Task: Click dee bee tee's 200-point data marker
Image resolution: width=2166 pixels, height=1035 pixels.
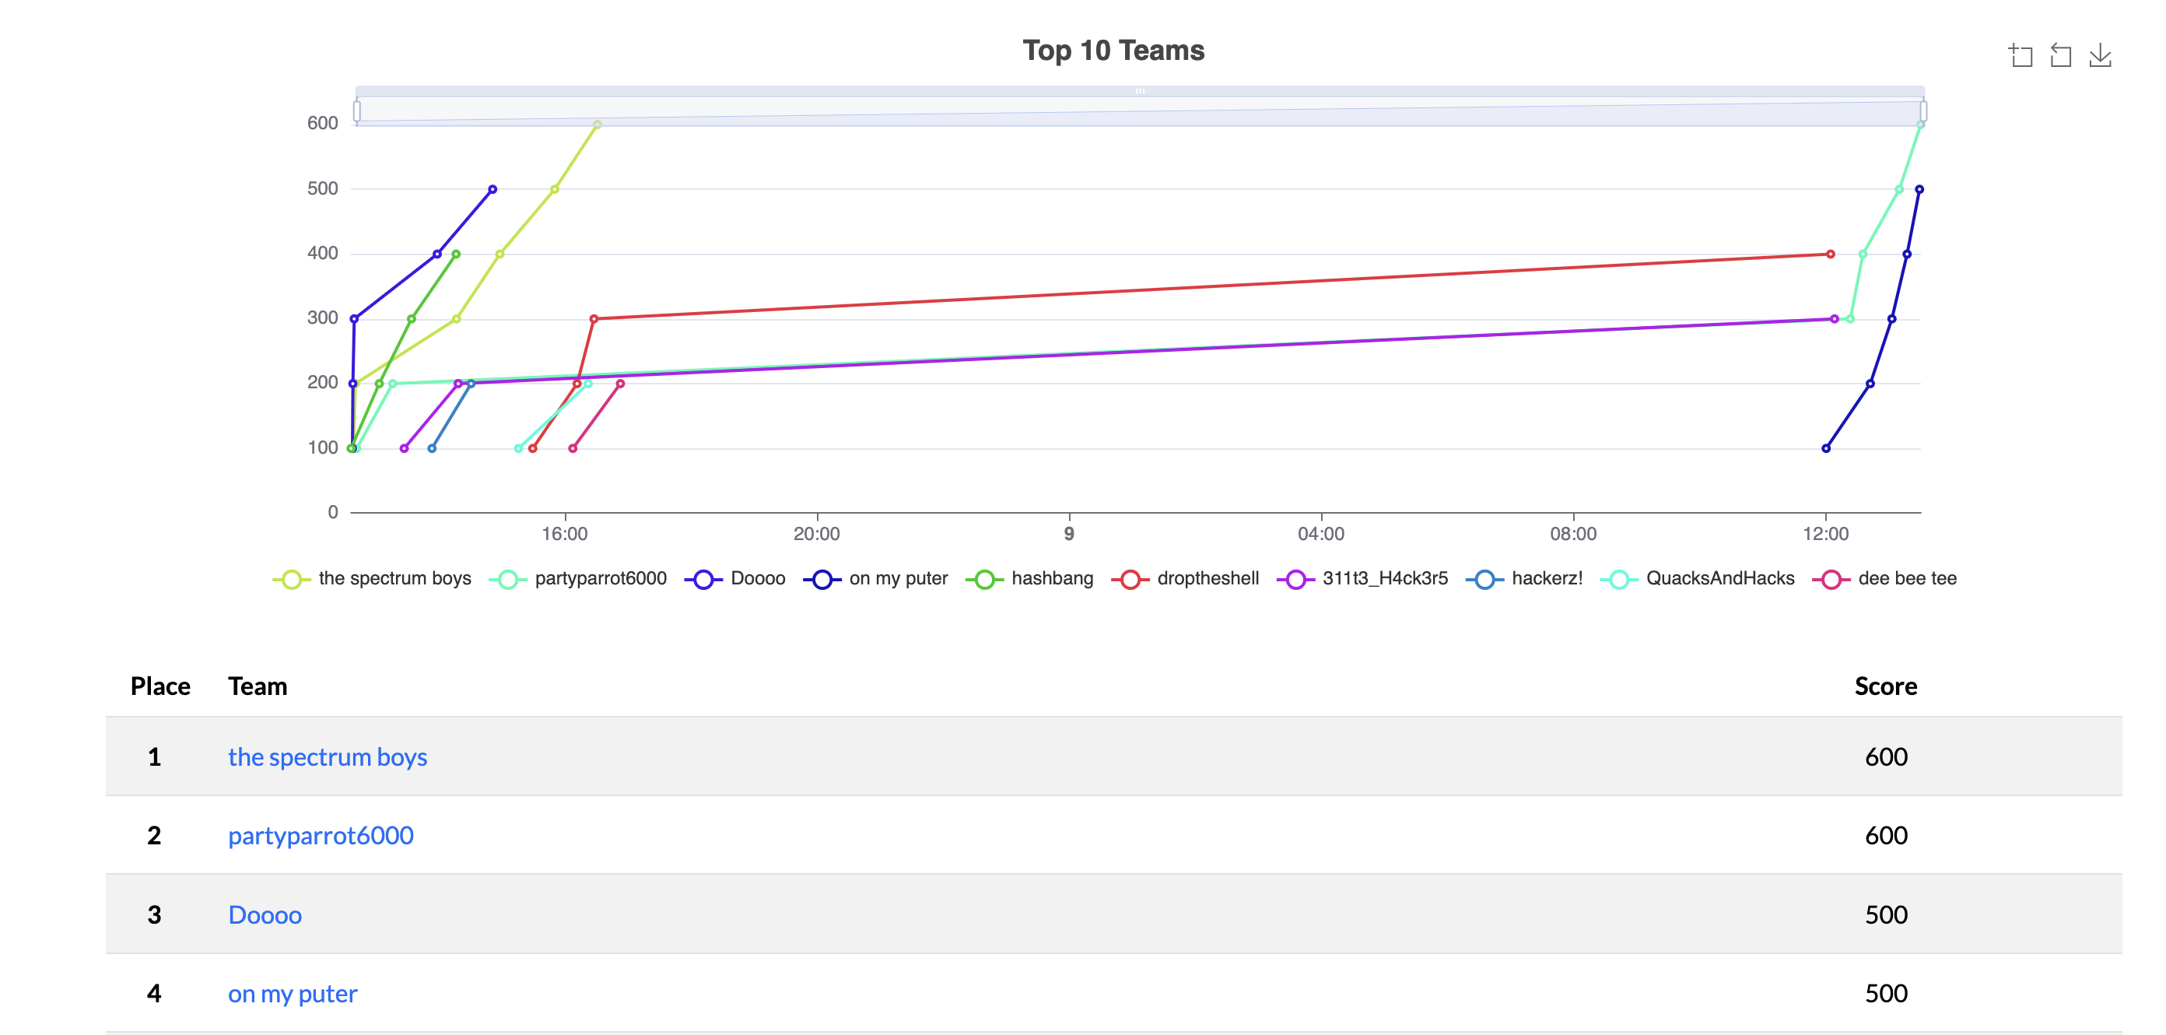Action: 621,384
